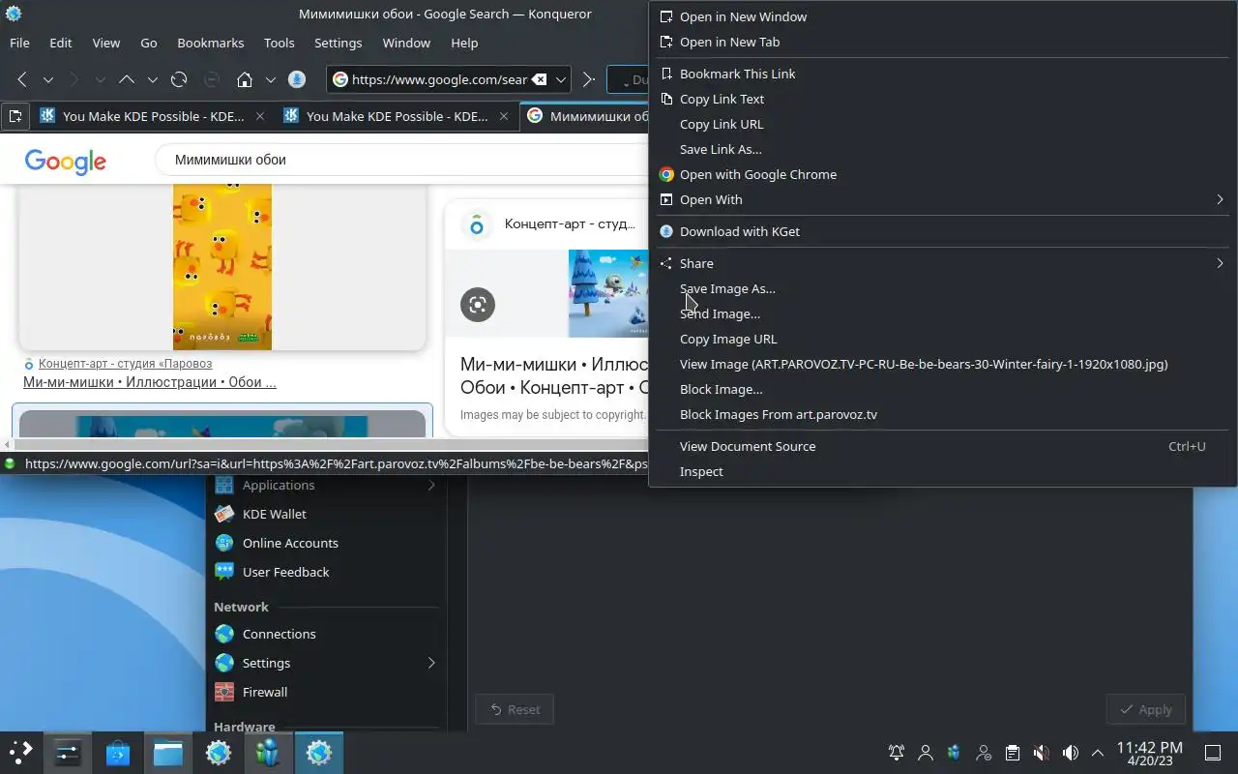Open KDE Wallet in System Settings

[x=326, y=514]
